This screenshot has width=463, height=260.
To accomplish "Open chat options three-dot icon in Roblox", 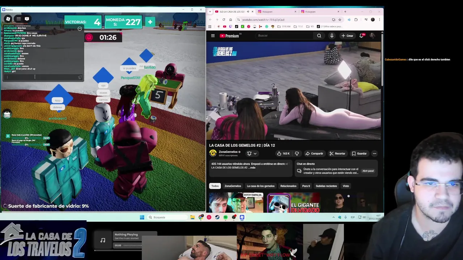I will [x=80, y=29].
